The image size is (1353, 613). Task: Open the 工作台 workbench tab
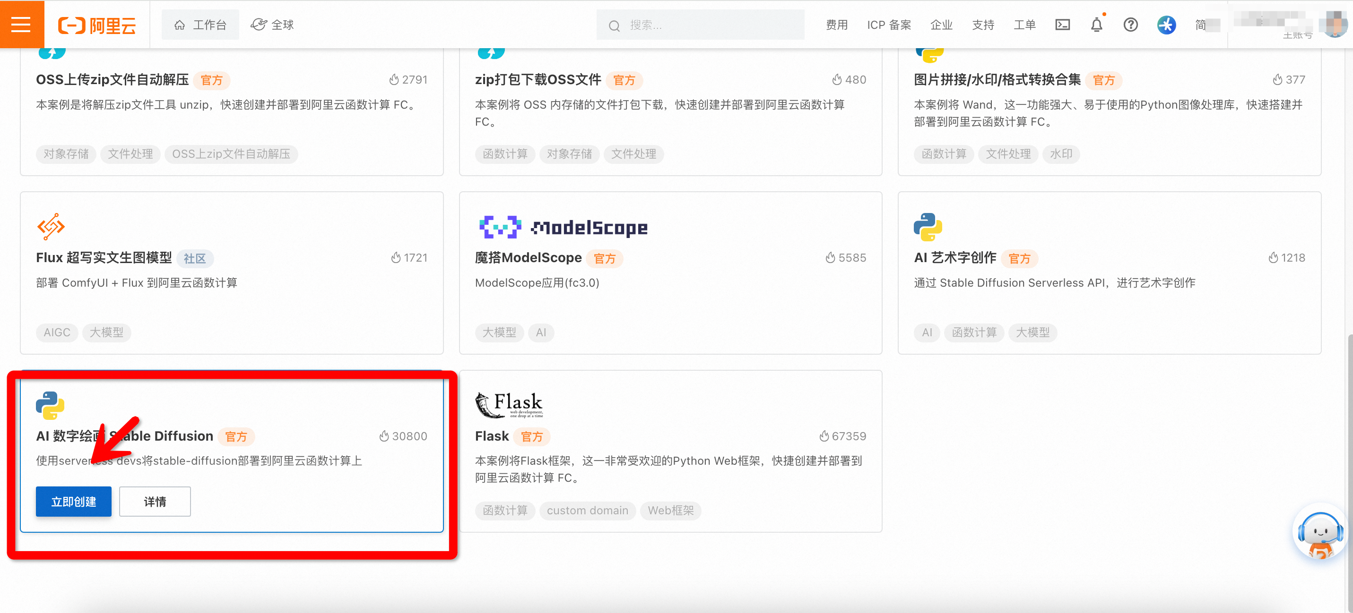[200, 25]
